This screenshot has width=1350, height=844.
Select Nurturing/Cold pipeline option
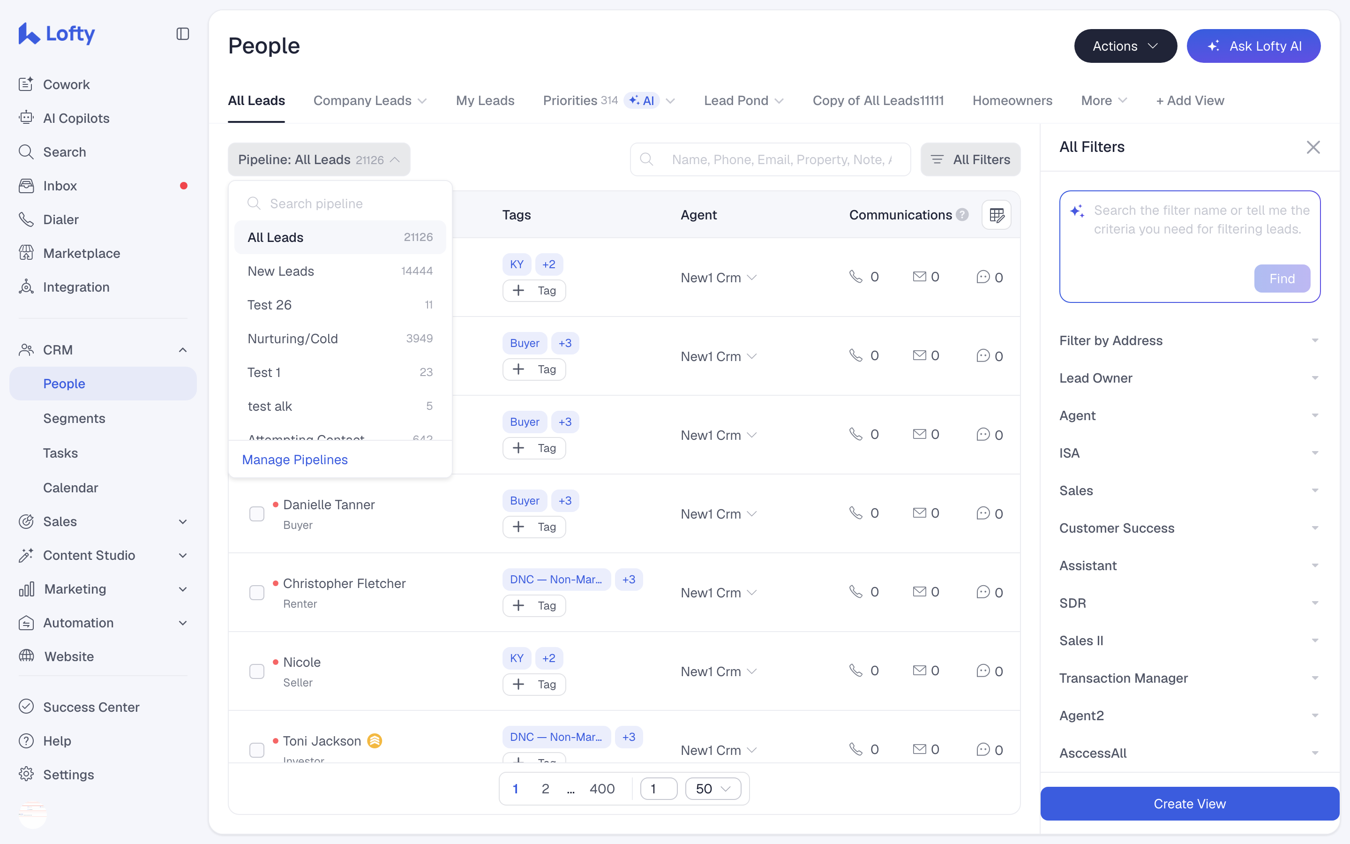[x=340, y=339]
